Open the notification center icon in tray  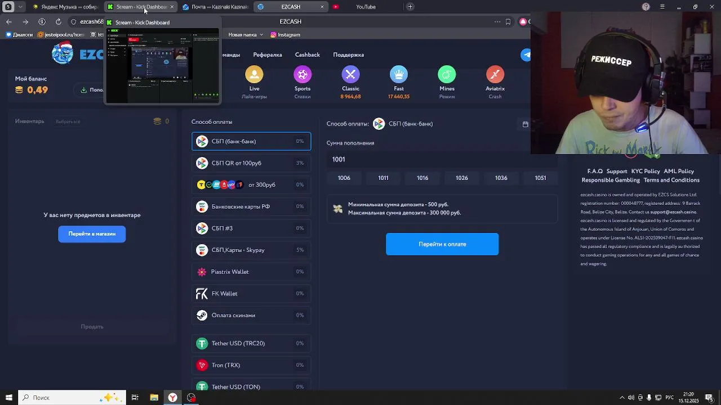point(709,397)
